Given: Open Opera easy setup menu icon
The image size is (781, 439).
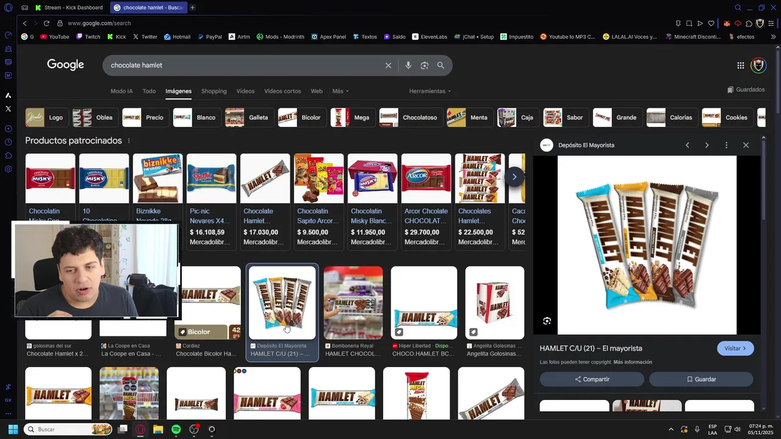Looking at the screenshot, I should click(x=771, y=23).
